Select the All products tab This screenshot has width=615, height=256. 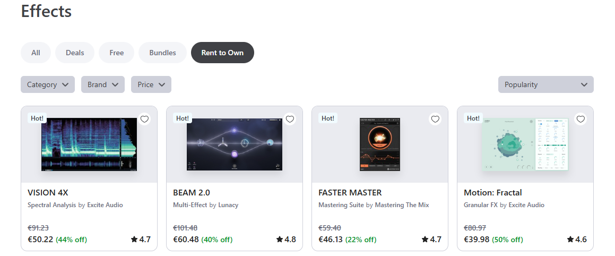coord(36,53)
